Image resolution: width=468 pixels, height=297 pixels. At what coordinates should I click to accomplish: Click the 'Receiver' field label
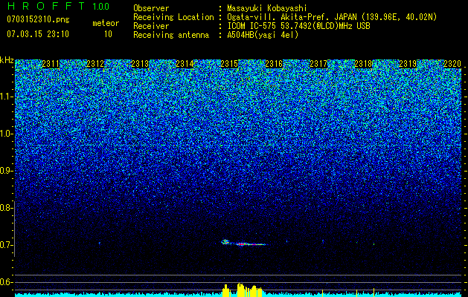click(151, 26)
